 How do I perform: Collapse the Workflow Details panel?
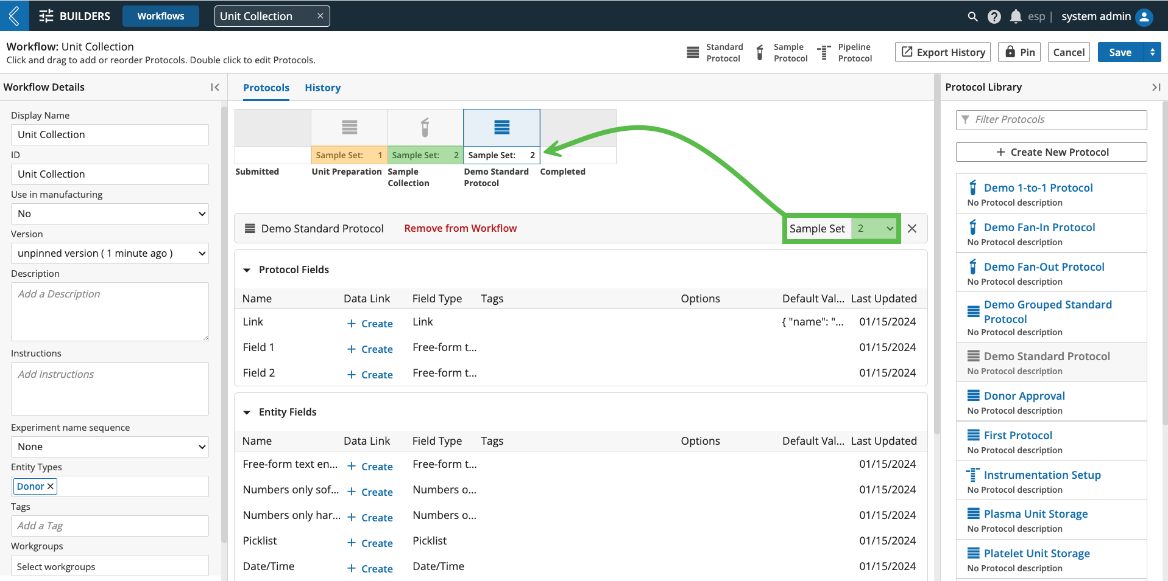point(214,87)
